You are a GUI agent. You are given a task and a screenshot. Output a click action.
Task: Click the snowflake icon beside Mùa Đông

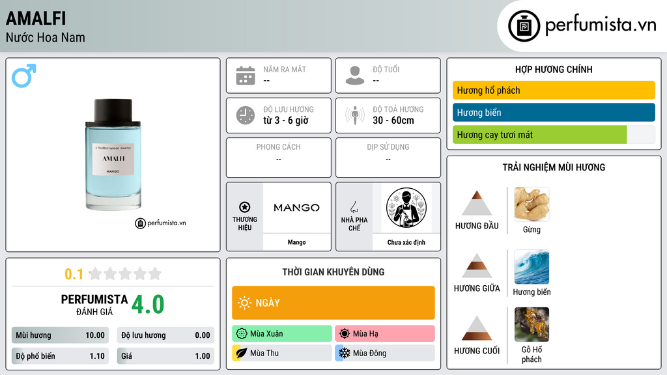pyautogui.click(x=345, y=353)
